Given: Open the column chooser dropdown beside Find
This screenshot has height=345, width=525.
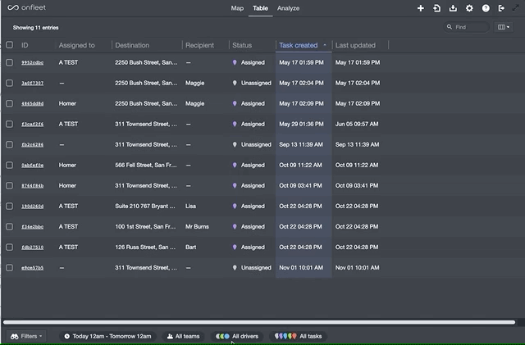Looking at the screenshot, I should [503, 27].
